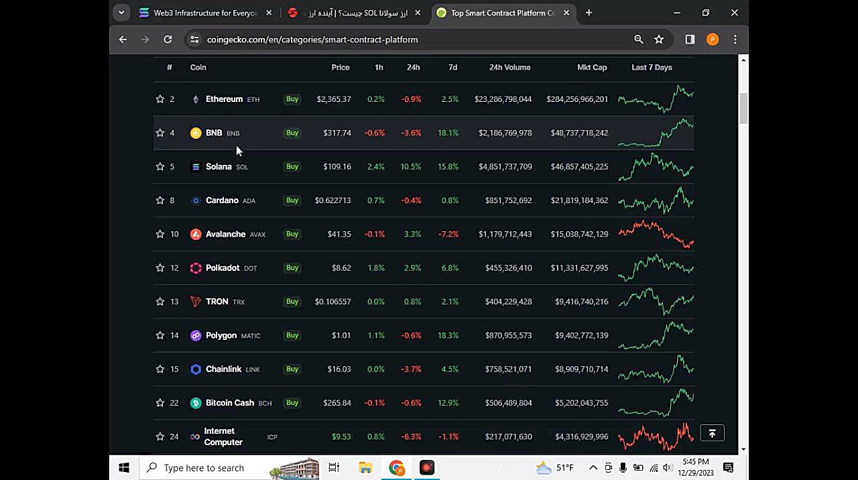Click the yellow BNB coin logo
858x480 pixels.
(x=196, y=133)
